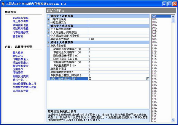This screenshot has width=178, height=125.
Task: Click general list scroll up arrow
Action: pos(173,16)
